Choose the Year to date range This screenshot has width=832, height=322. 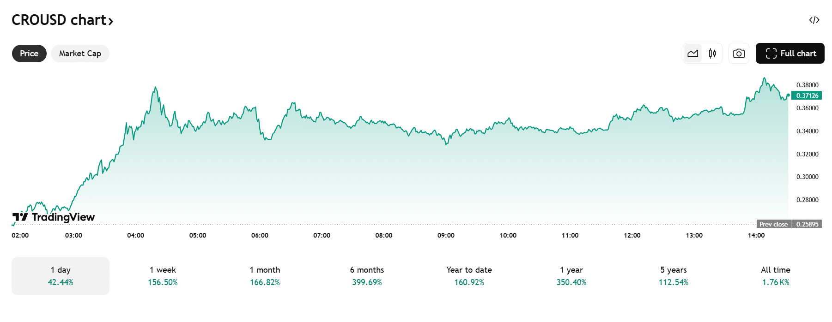[x=469, y=276]
